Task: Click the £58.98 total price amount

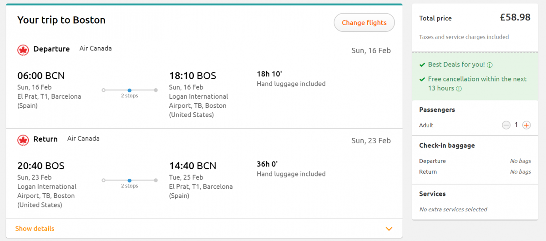Action: point(515,18)
